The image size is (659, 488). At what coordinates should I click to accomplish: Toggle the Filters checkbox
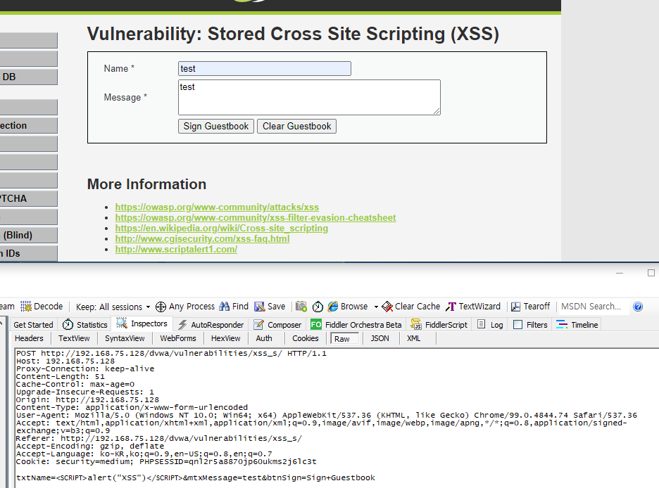pyautogui.click(x=517, y=325)
